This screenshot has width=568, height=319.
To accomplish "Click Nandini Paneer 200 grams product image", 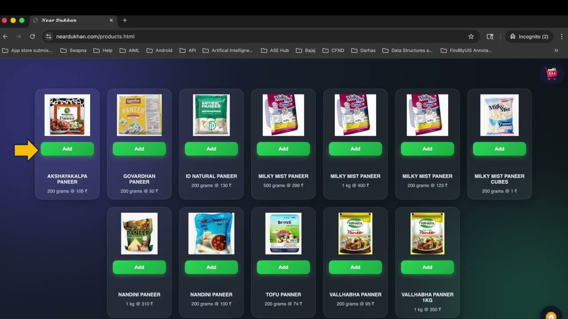I will [x=211, y=233].
